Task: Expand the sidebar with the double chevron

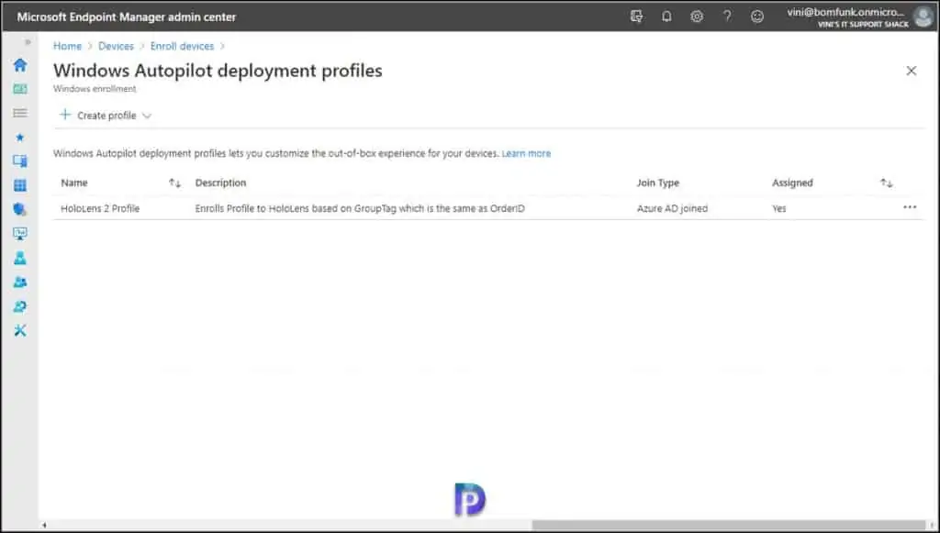Action: [27, 42]
